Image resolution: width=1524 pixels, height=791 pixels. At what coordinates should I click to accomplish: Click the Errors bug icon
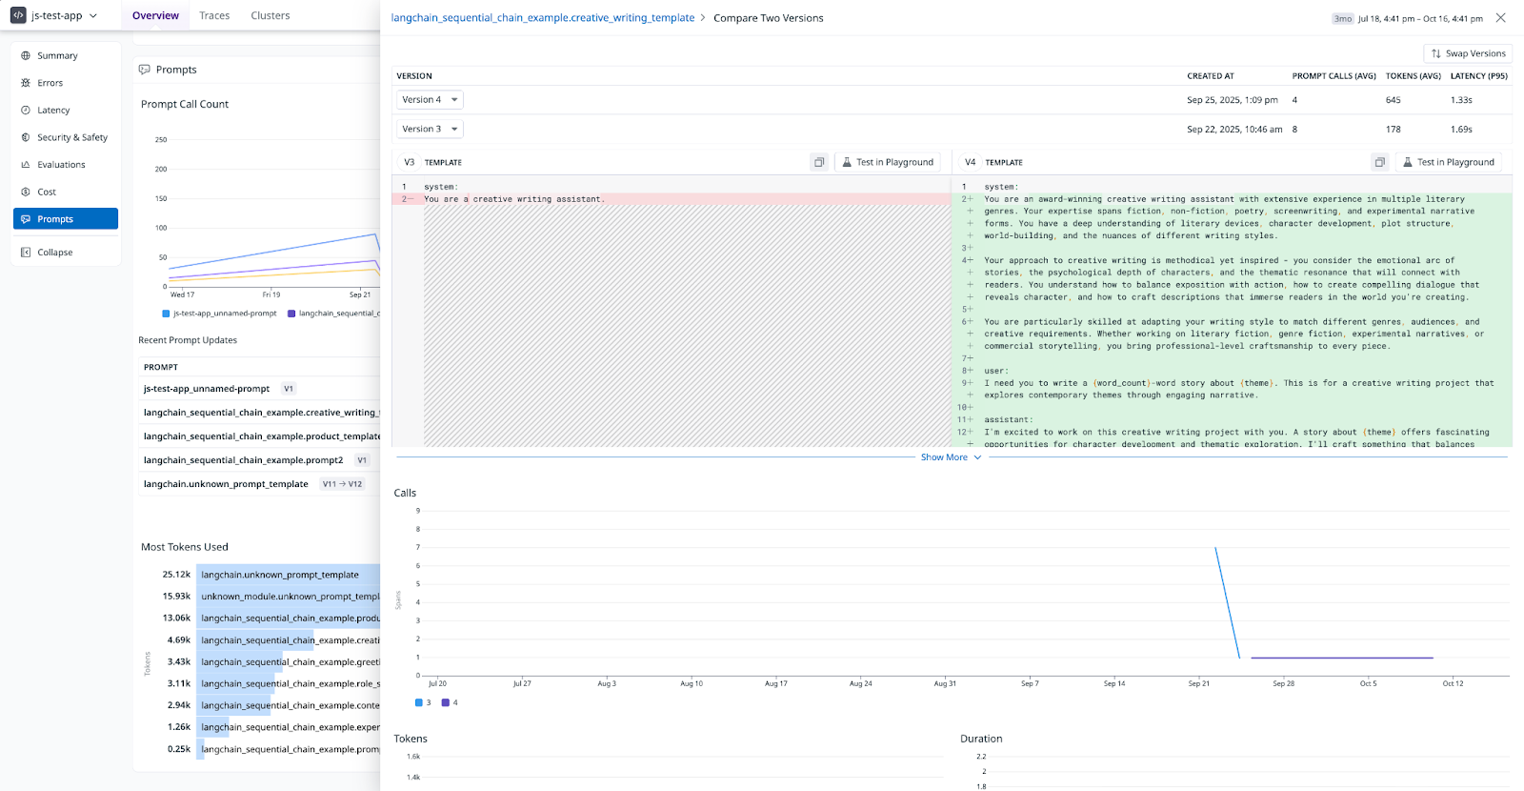(26, 83)
